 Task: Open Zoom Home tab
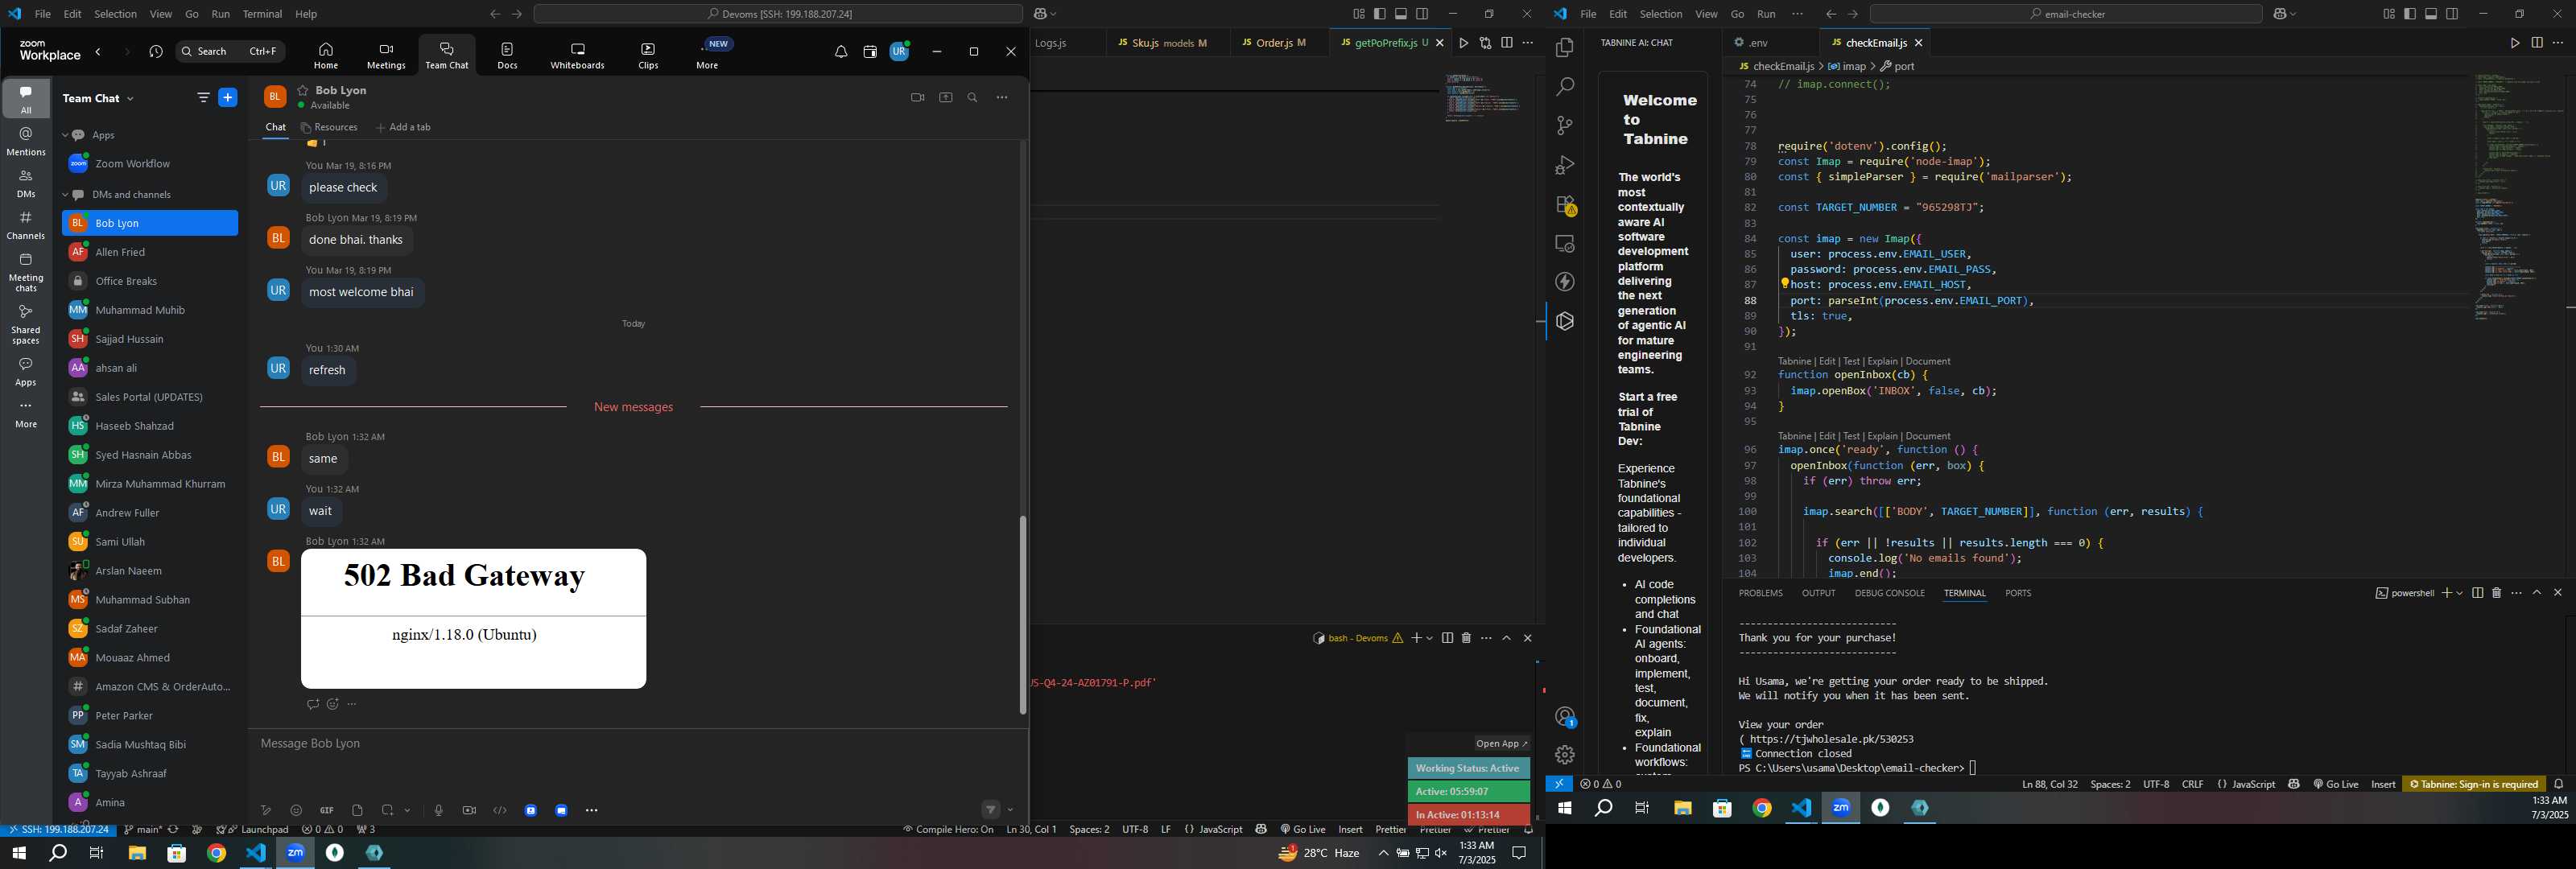325,55
